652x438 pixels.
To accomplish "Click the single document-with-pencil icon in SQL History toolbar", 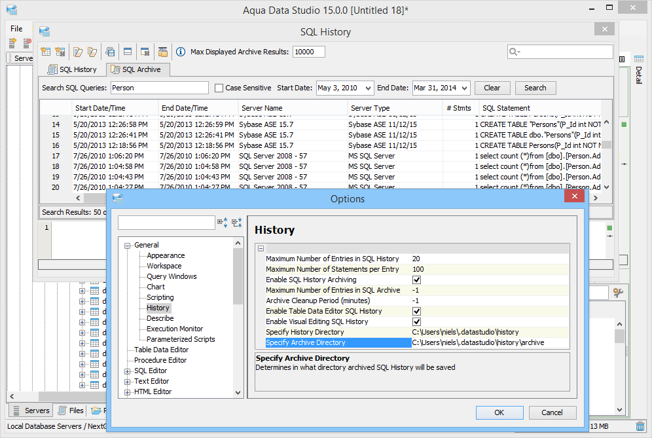I will point(78,52).
